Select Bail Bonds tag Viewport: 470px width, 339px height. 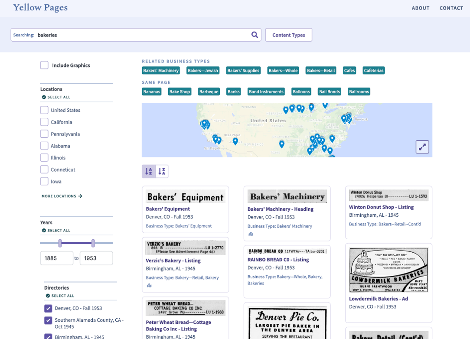tap(330, 91)
